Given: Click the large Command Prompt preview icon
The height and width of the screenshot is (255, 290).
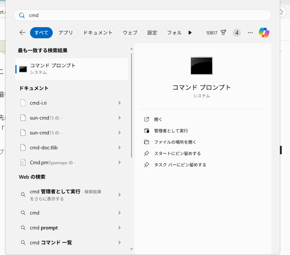Looking at the screenshot, I should (202, 66).
